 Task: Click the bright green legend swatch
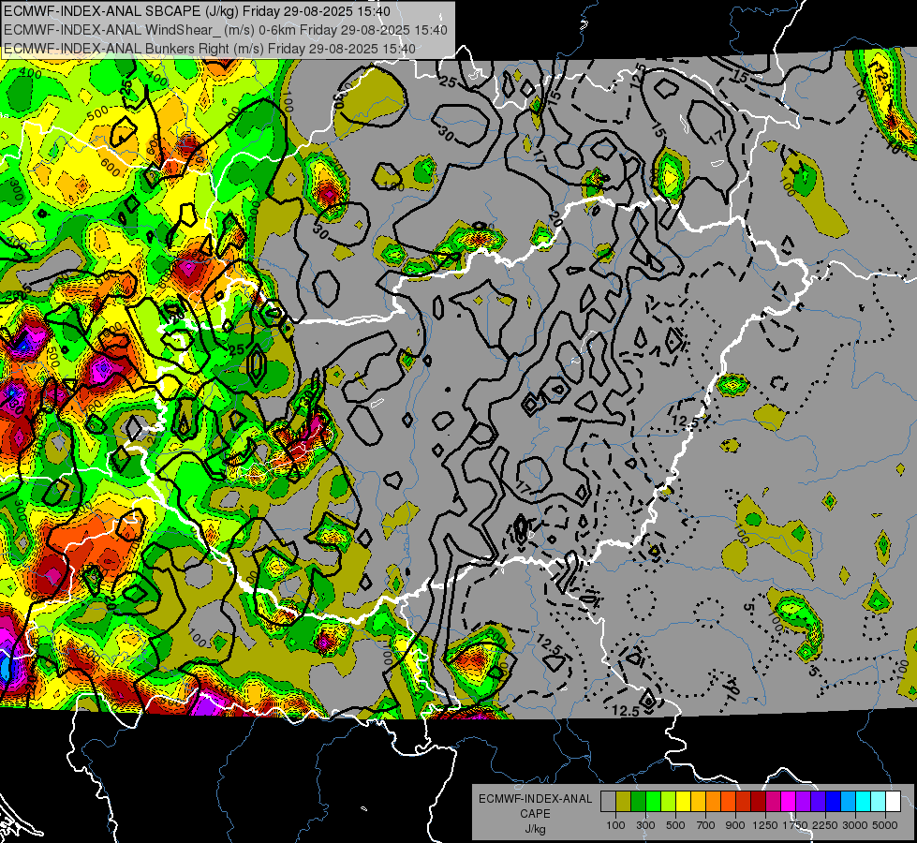(653, 802)
